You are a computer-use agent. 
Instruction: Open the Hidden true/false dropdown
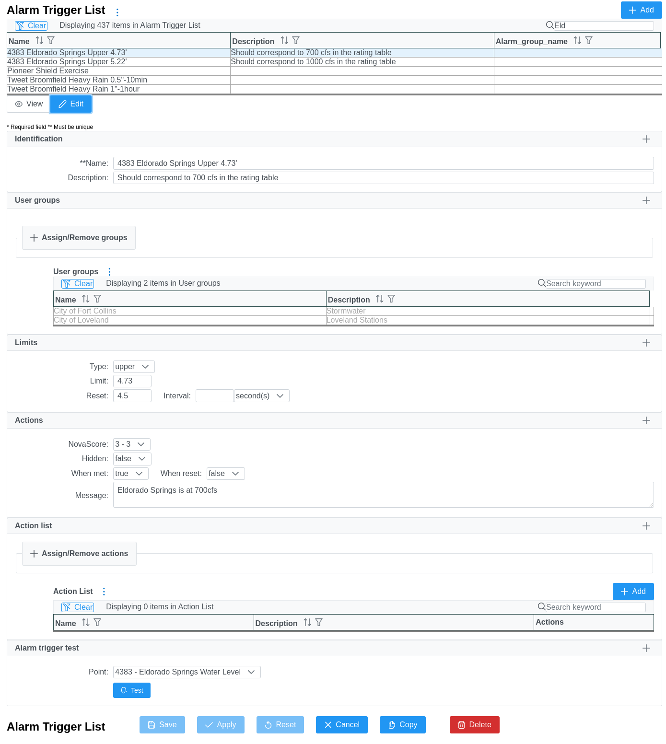(132, 459)
